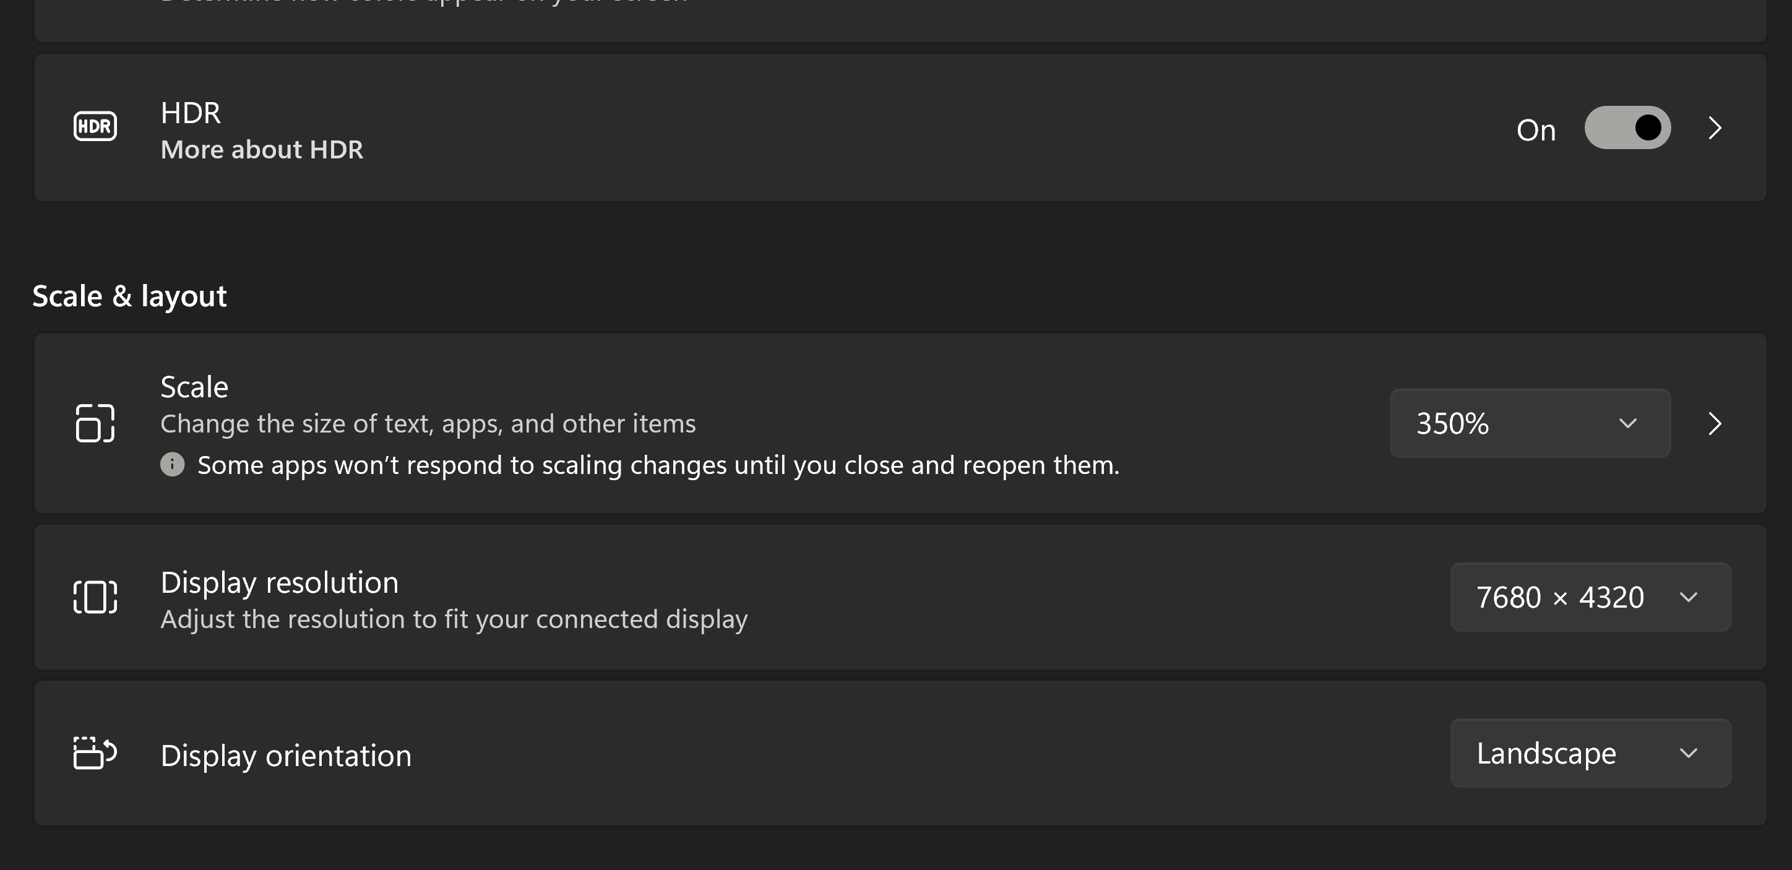Image resolution: width=1792 pixels, height=870 pixels.
Task: Click the scaling changes notice text
Action: 657,465
